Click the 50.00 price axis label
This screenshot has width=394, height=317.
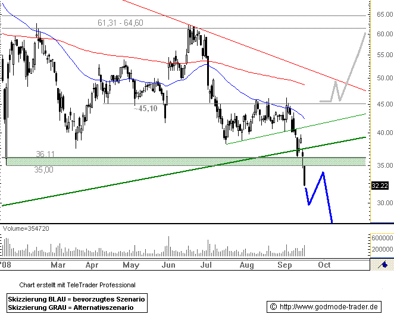385,78
